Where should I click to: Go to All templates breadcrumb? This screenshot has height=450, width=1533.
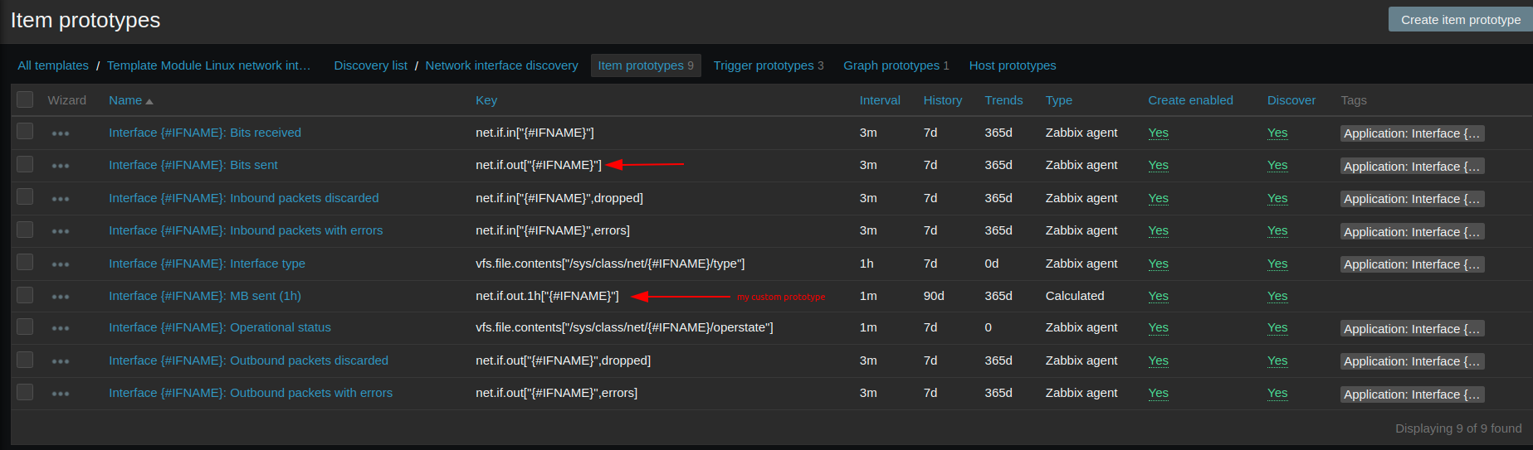tap(53, 65)
